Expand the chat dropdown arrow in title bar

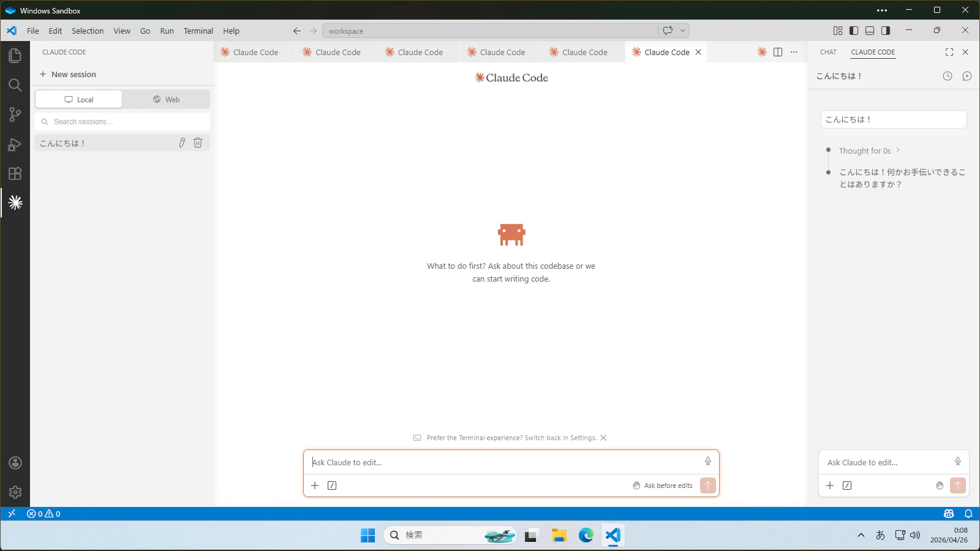tap(683, 31)
